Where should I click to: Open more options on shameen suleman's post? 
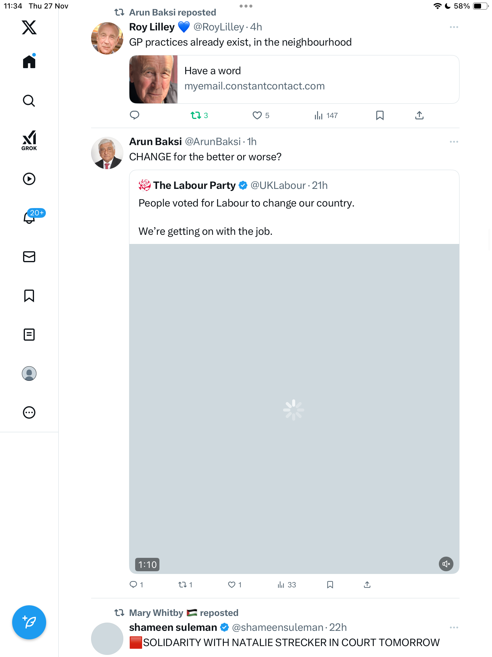(x=454, y=627)
